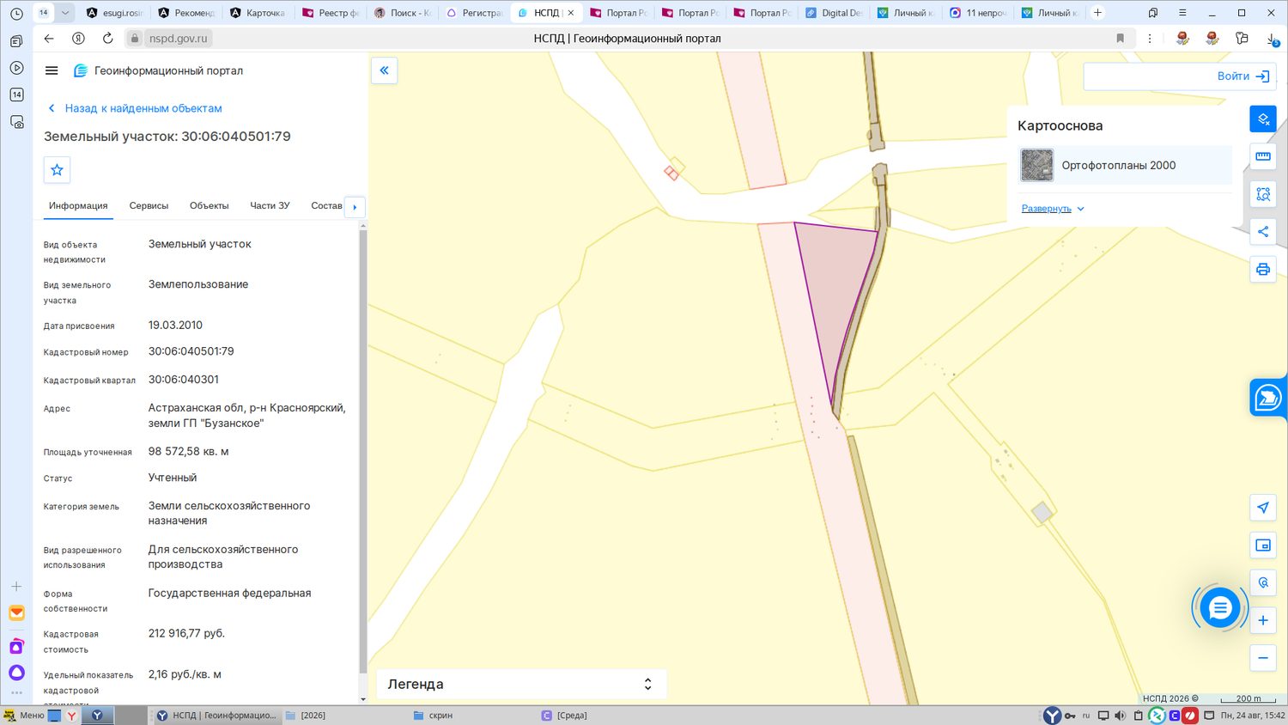Open the map layers tool on the right toolbar
Viewport: 1288px width, 725px height.
1263,119
